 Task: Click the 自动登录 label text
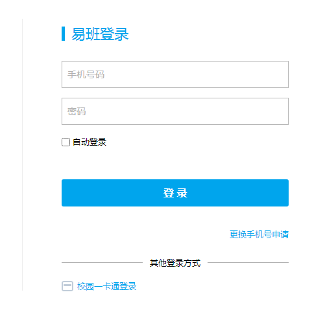click(x=90, y=142)
